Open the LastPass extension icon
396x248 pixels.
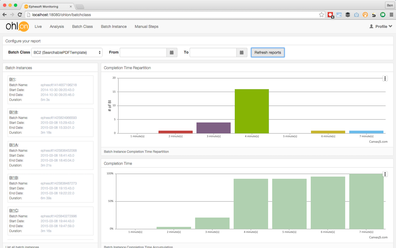(x=331, y=15)
